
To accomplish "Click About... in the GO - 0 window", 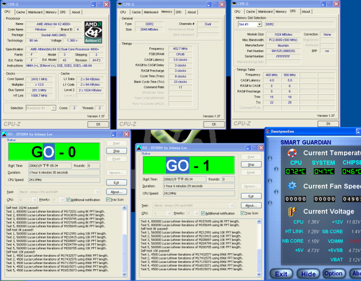I will [x=117, y=192].
